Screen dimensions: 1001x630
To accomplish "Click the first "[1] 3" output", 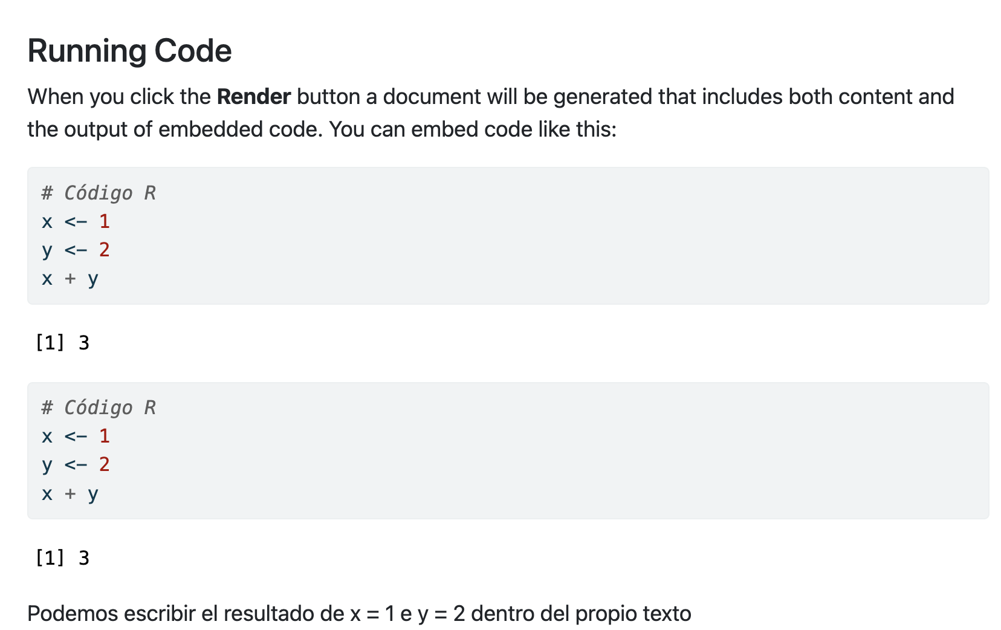I will [x=62, y=343].
